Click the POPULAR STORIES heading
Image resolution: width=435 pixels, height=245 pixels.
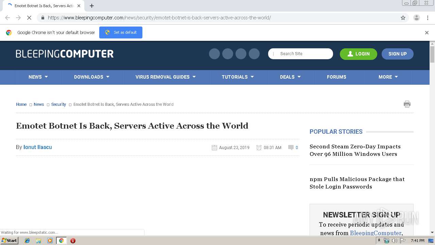click(x=336, y=132)
